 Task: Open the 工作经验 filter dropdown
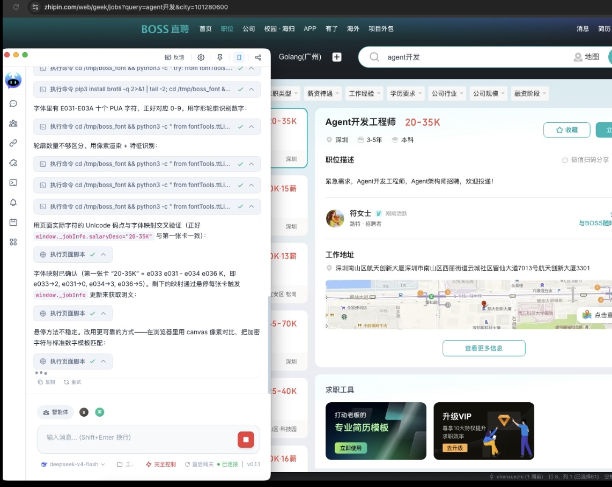(x=364, y=93)
